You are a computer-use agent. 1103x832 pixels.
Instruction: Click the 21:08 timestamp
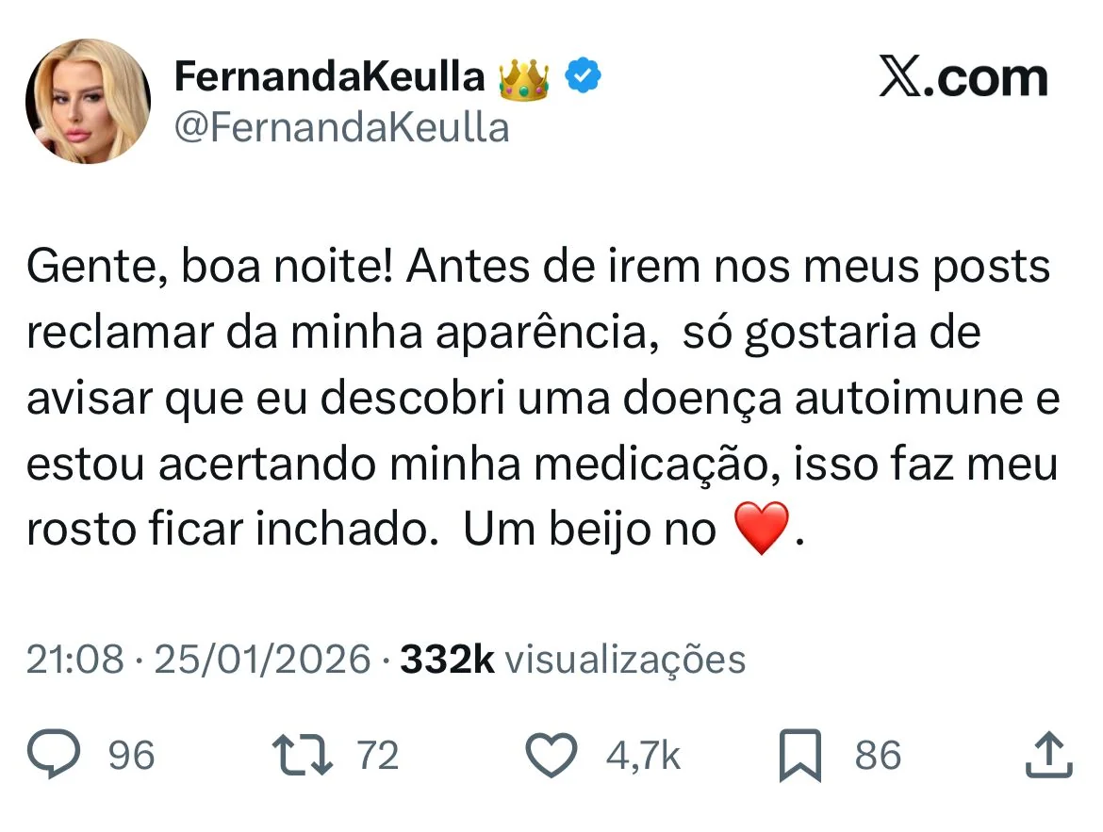(x=74, y=660)
